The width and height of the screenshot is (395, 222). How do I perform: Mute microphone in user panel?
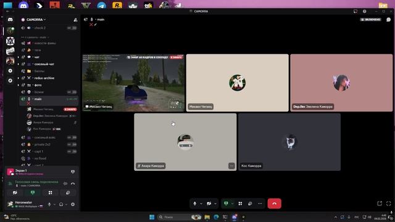point(49,204)
